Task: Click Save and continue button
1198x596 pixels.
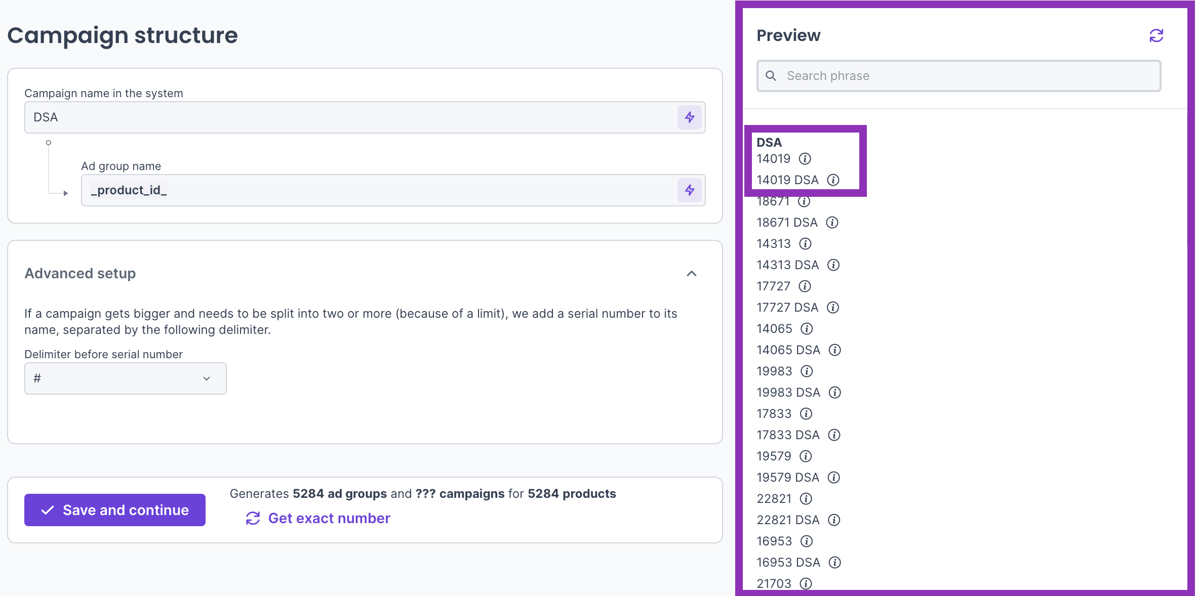Action: click(115, 510)
